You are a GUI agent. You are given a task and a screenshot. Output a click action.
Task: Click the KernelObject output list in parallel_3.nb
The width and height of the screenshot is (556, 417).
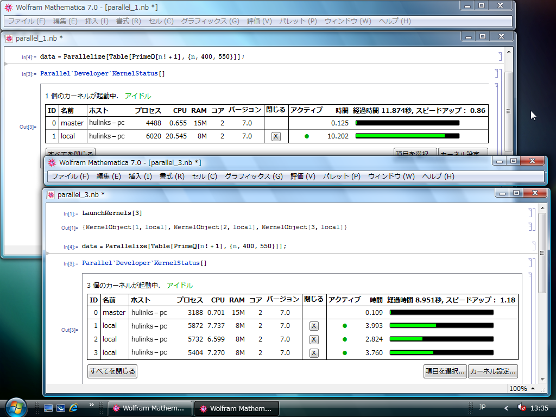coord(214,228)
